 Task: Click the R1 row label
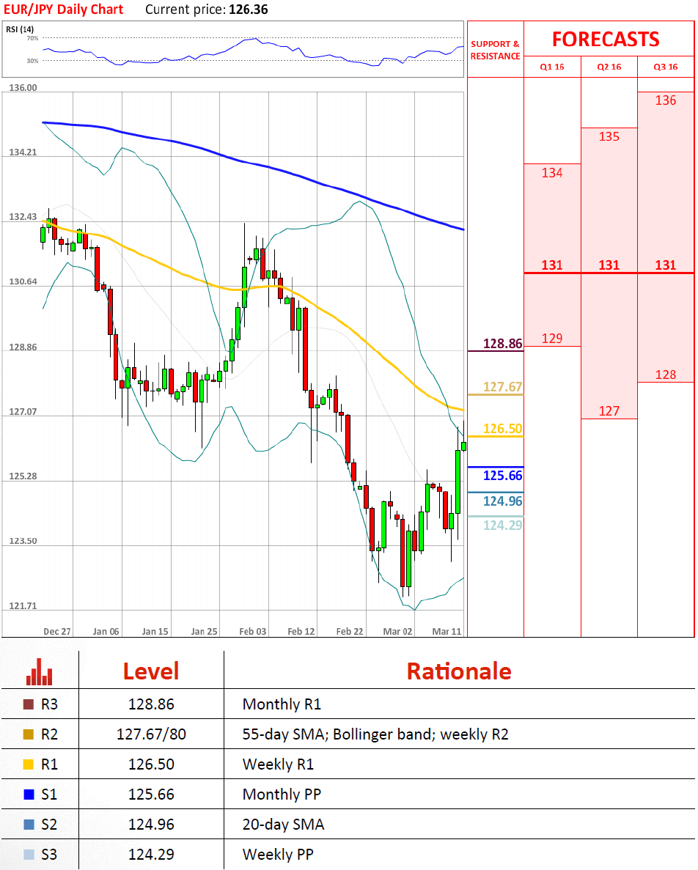coord(49,764)
